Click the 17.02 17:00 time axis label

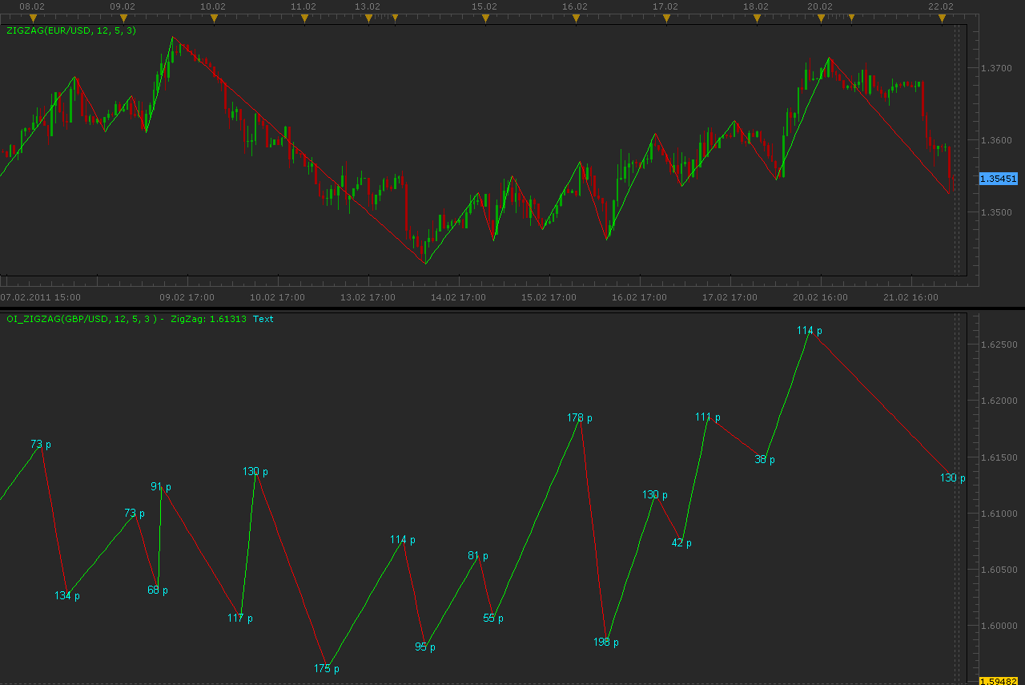[730, 296]
